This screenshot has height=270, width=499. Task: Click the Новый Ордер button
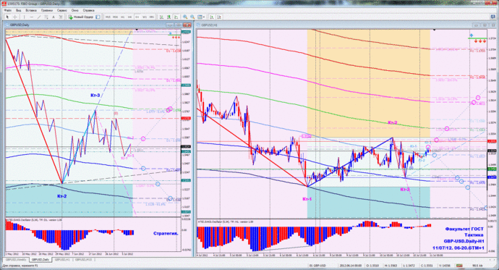(x=81, y=17)
